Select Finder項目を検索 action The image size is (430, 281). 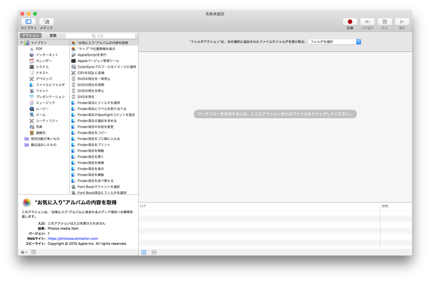pos(104,163)
